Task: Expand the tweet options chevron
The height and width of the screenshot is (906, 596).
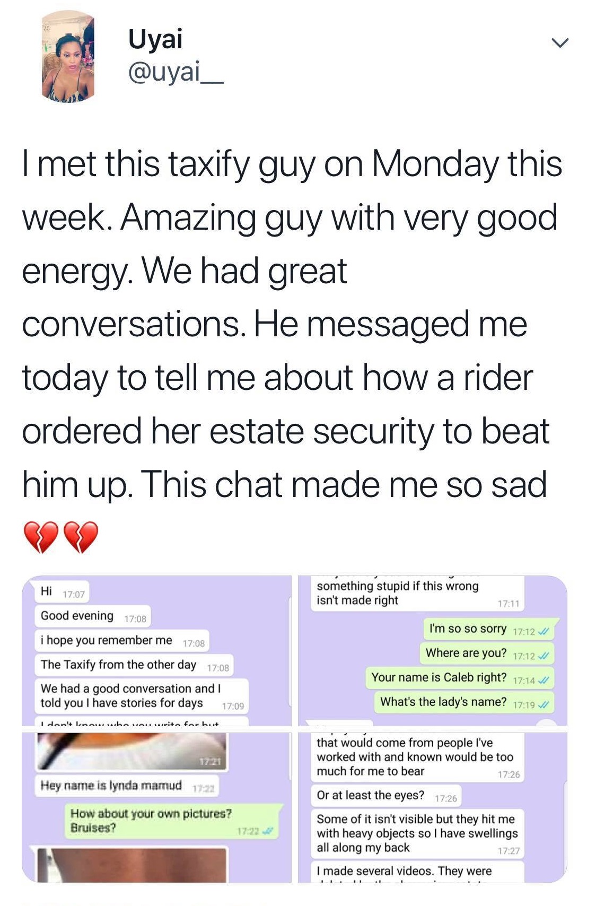Action: coord(559,42)
